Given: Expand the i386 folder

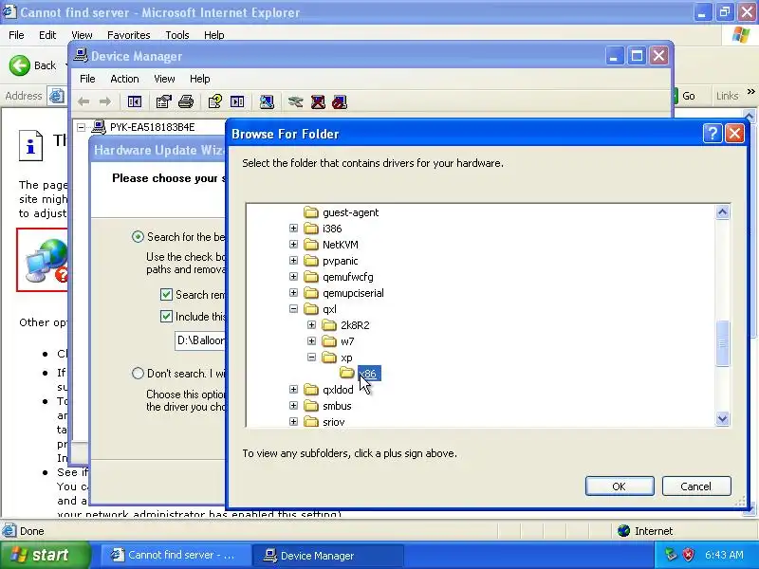Looking at the screenshot, I should (293, 228).
